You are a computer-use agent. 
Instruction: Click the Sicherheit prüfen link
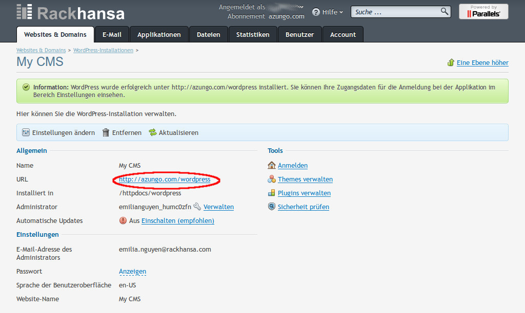pyautogui.click(x=304, y=207)
